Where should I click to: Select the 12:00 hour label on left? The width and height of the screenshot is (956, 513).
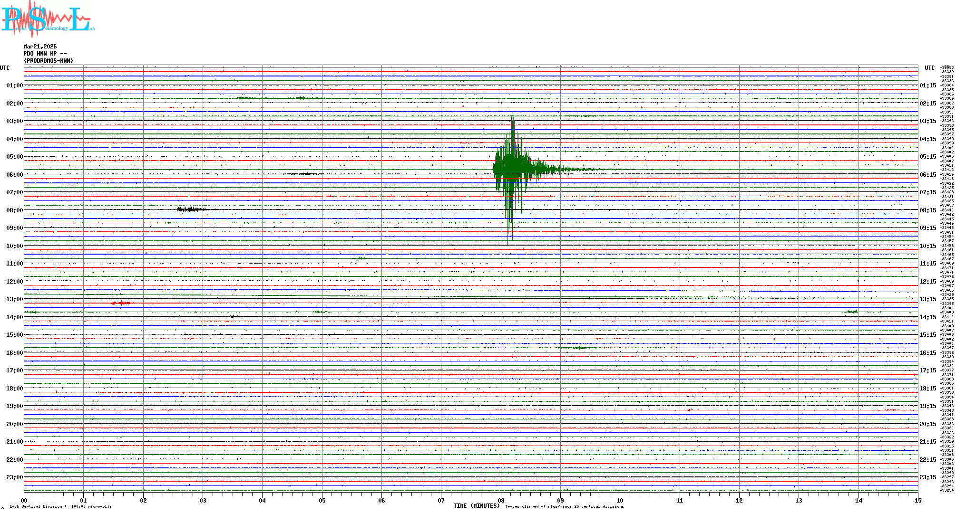click(x=14, y=282)
